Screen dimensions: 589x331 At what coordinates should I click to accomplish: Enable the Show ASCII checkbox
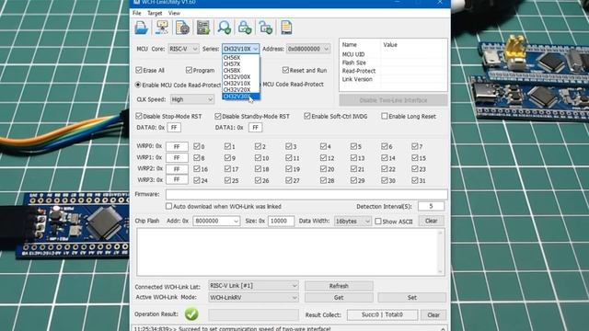coord(378,222)
